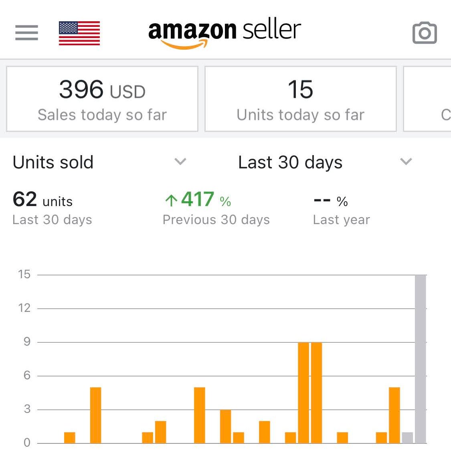Open the Units sold metric dropdown

[x=99, y=162]
